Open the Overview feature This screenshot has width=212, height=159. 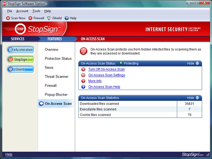coord(52,50)
